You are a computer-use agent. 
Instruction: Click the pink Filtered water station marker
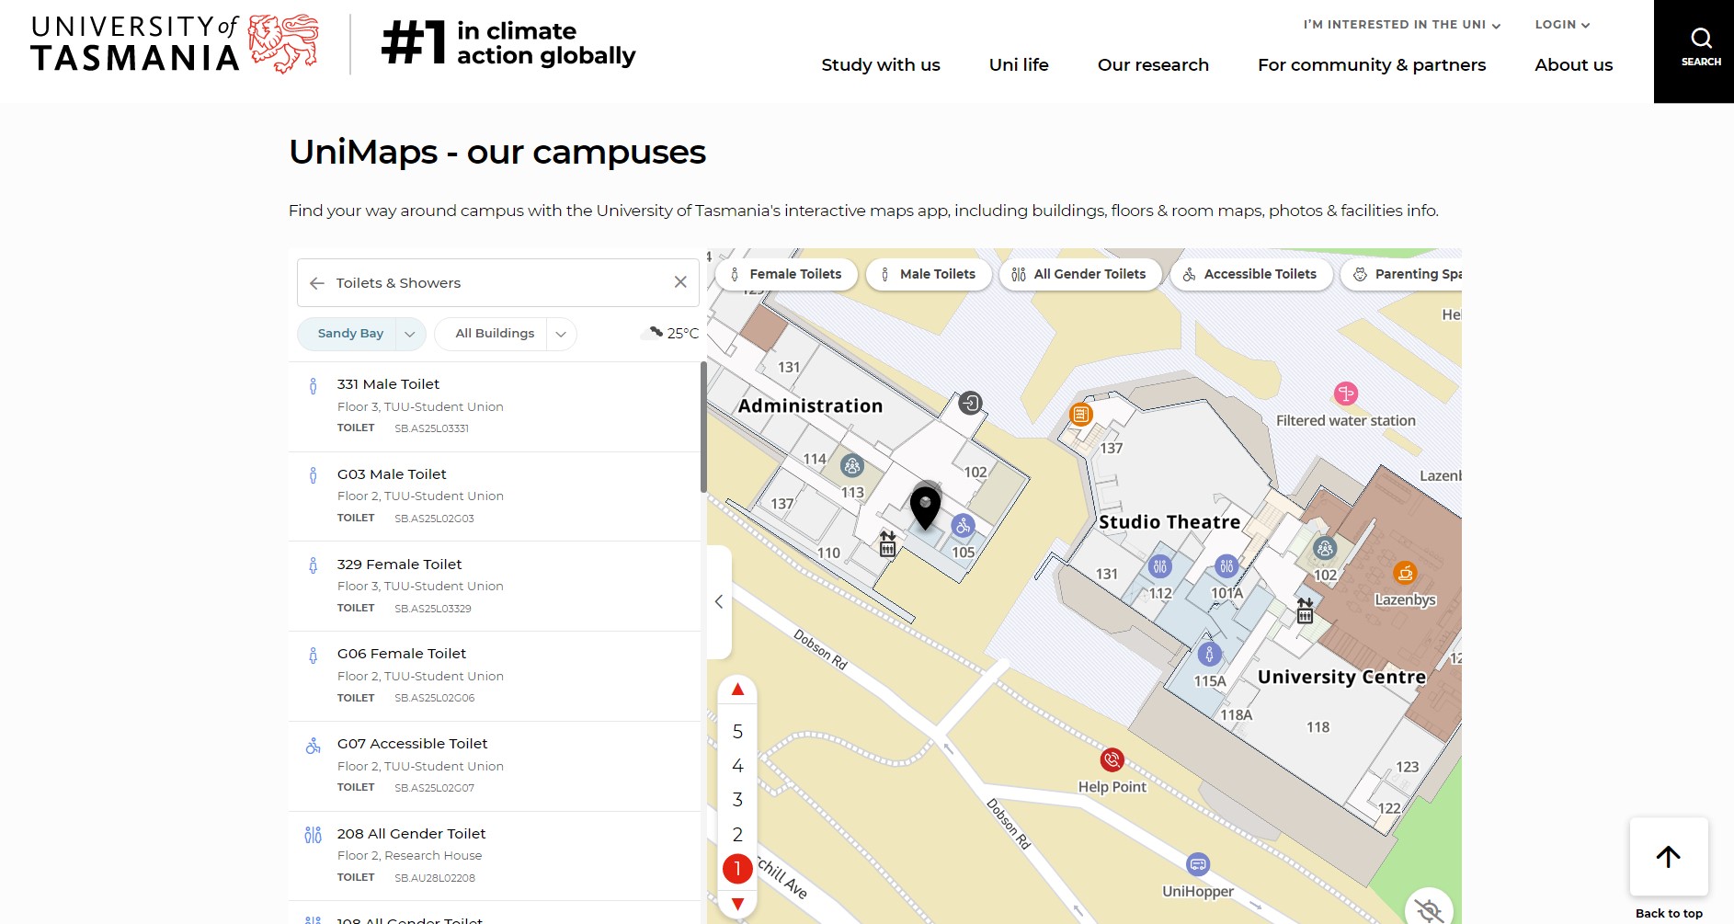[x=1346, y=394]
